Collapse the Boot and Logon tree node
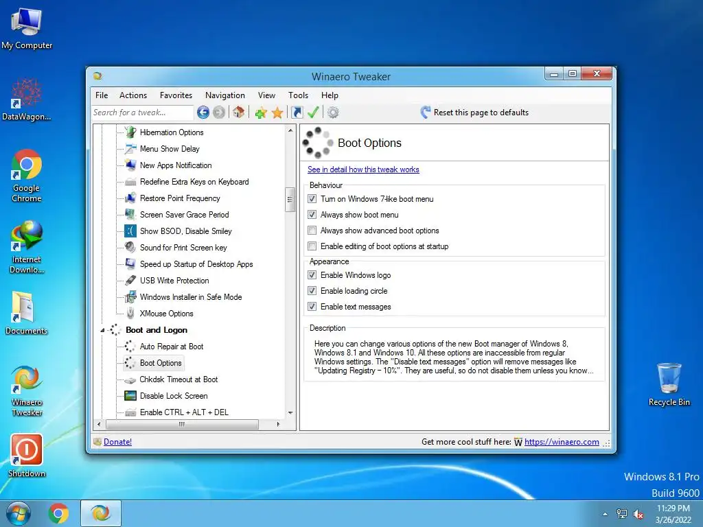The image size is (703, 527). click(x=102, y=330)
